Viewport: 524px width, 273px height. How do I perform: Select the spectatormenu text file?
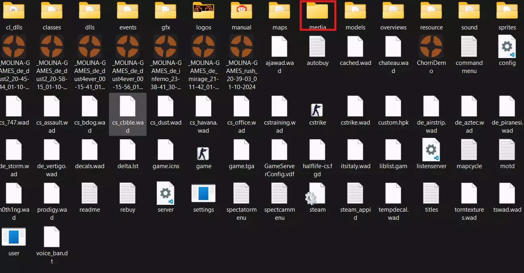241,201
